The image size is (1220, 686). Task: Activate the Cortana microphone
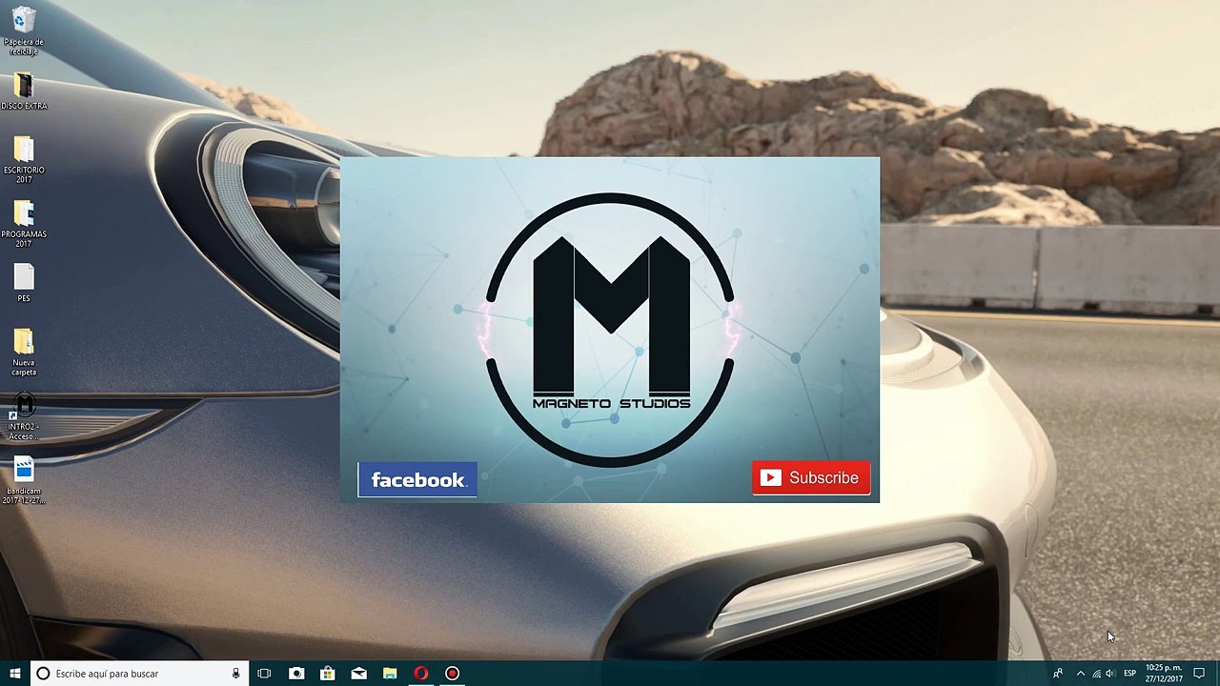235,674
